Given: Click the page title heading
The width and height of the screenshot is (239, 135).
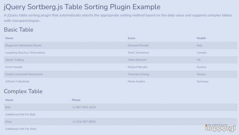Looking at the screenshot, I should click(x=82, y=7).
